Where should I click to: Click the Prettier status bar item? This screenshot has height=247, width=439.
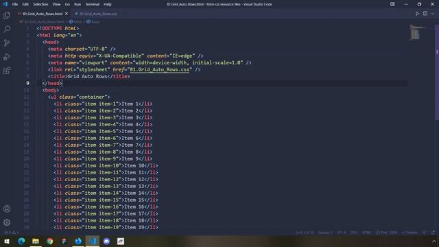[x=410, y=233]
